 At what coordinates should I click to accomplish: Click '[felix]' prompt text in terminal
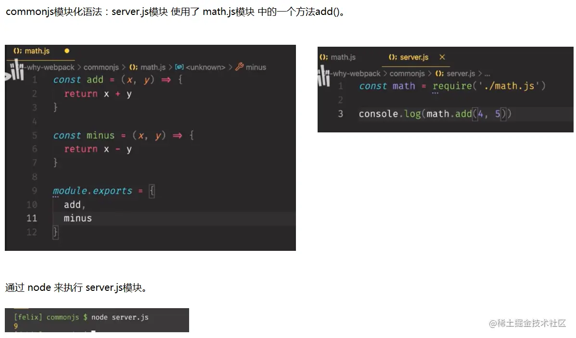28,317
